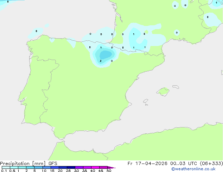Click the above-50 mm arrow tip
223x172 pixels.
111,167
